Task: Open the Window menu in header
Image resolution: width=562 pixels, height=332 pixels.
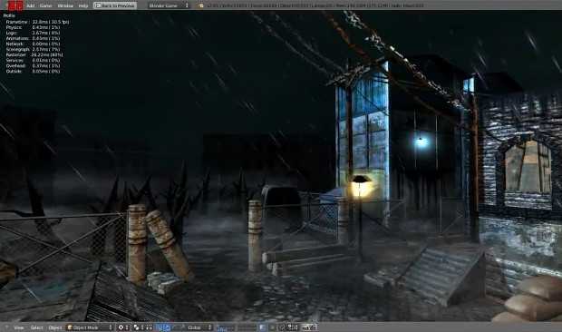Action: [x=65, y=5]
